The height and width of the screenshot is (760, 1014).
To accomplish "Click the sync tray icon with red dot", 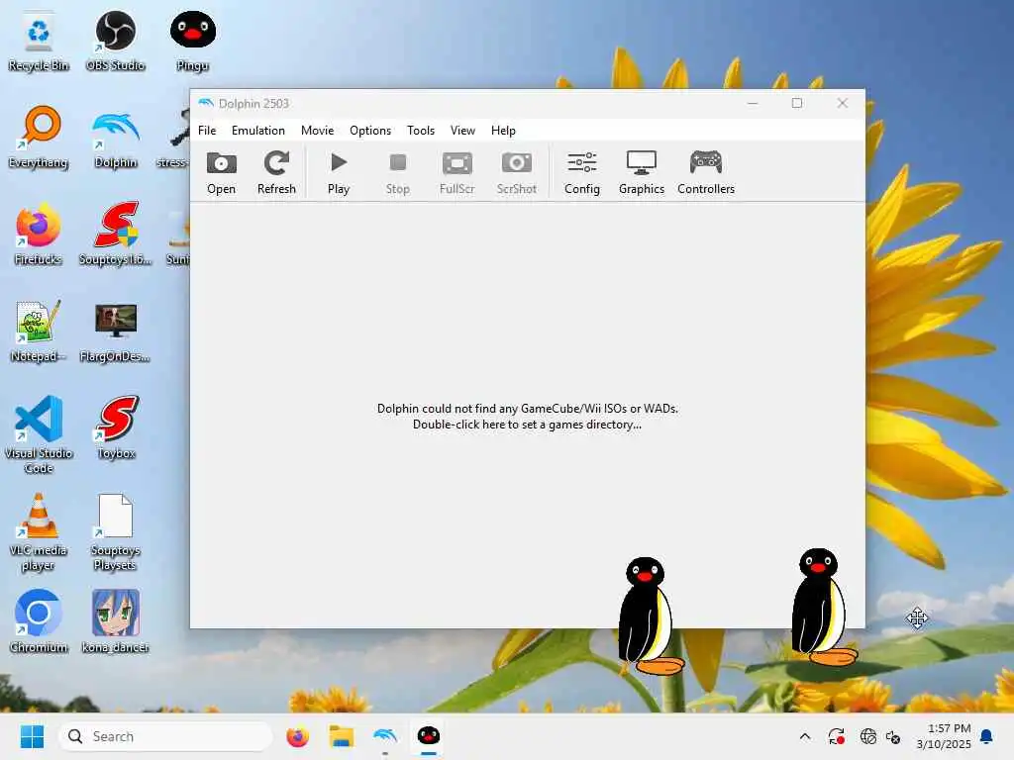I will click(836, 736).
